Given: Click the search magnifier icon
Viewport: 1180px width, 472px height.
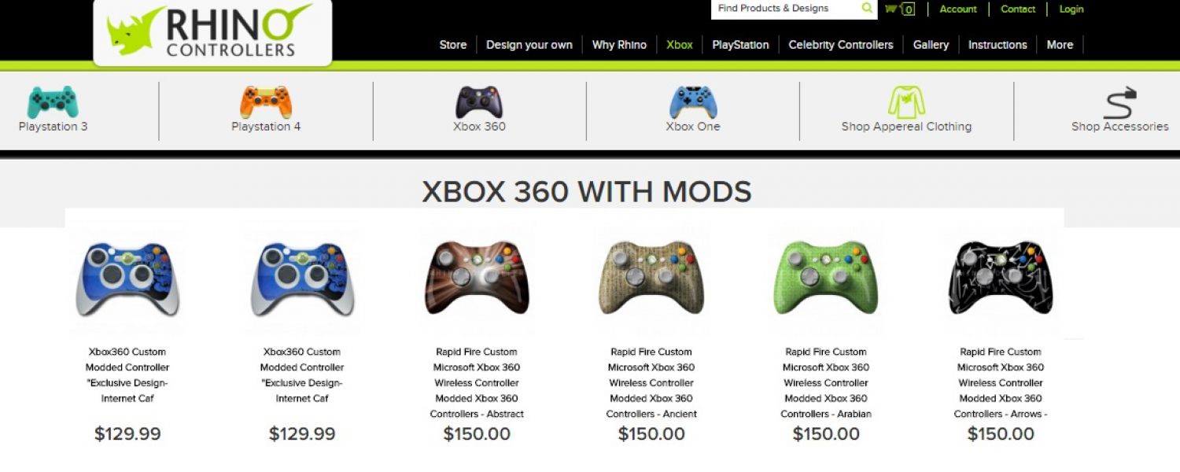Looking at the screenshot, I should point(867,9).
